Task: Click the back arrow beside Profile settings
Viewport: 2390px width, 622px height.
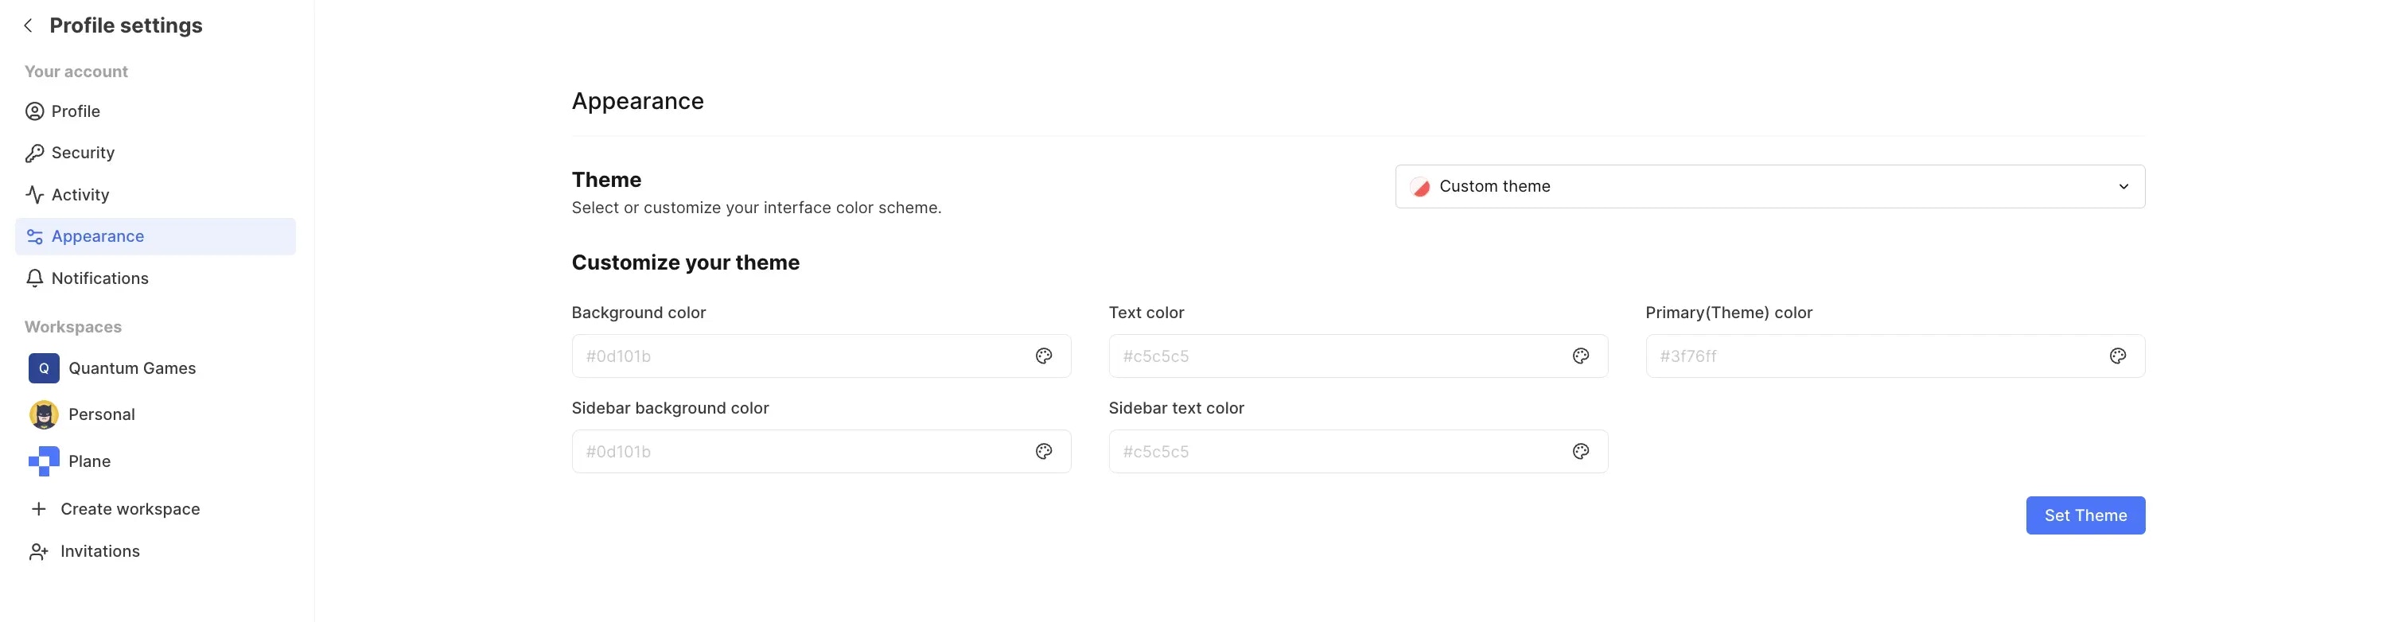Action: pyautogui.click(x=29, y=26)
